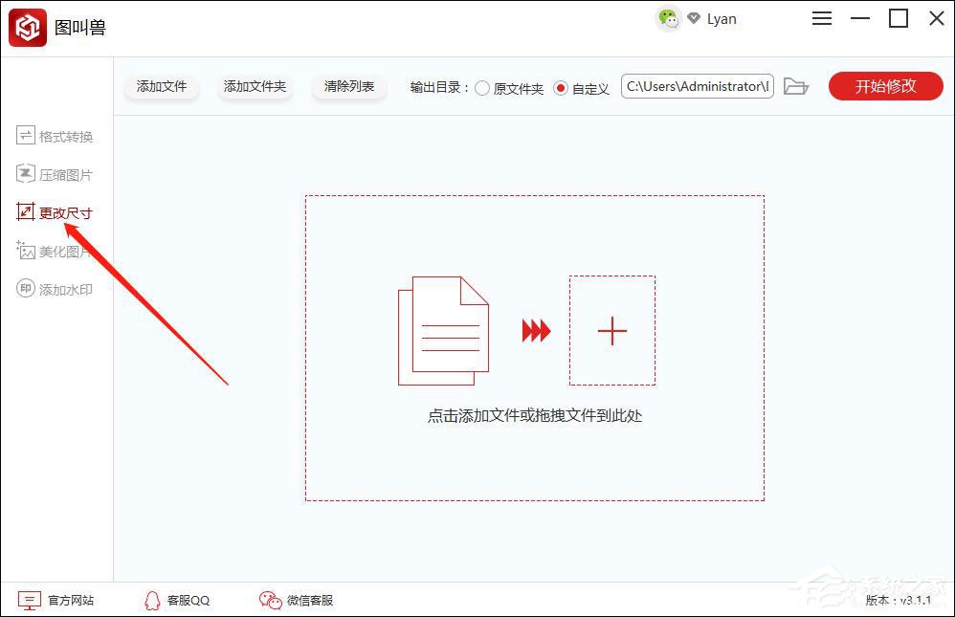Open the 压缩图片 image compression tool

(x=56, y=173)
